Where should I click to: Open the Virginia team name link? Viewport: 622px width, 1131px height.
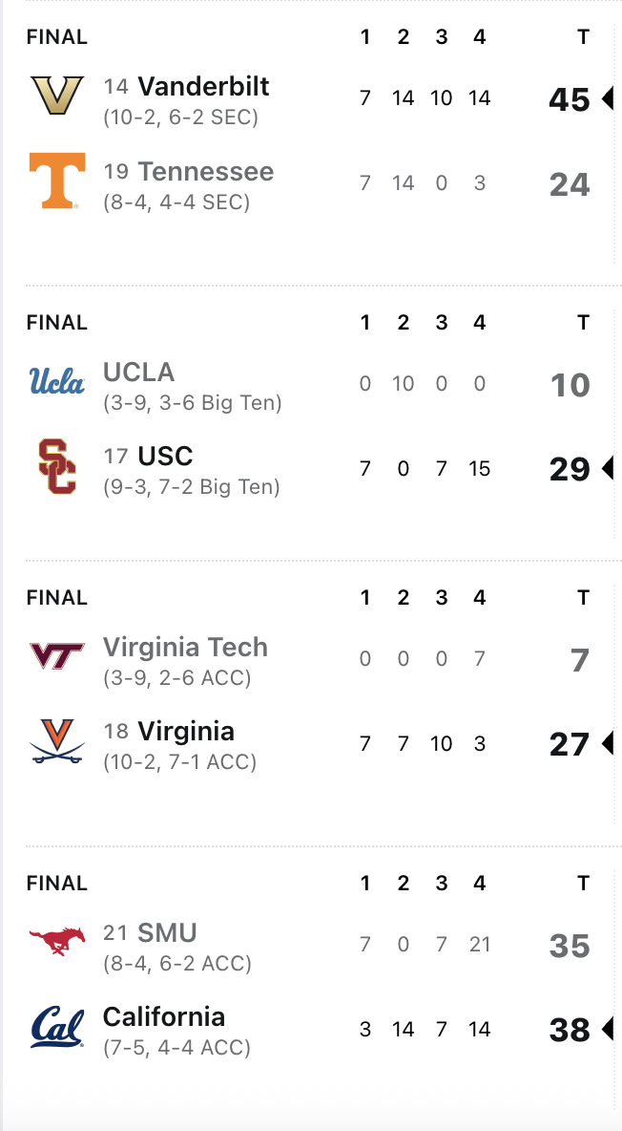point(186,732)
